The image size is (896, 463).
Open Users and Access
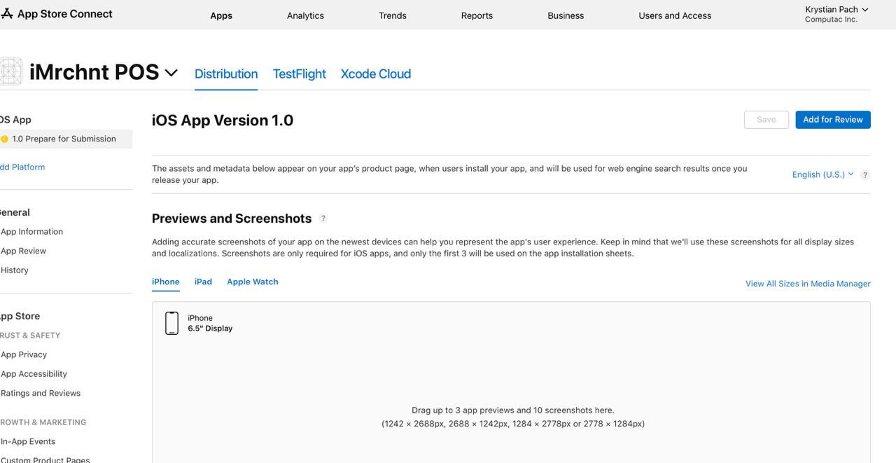(x=675, y=15)
